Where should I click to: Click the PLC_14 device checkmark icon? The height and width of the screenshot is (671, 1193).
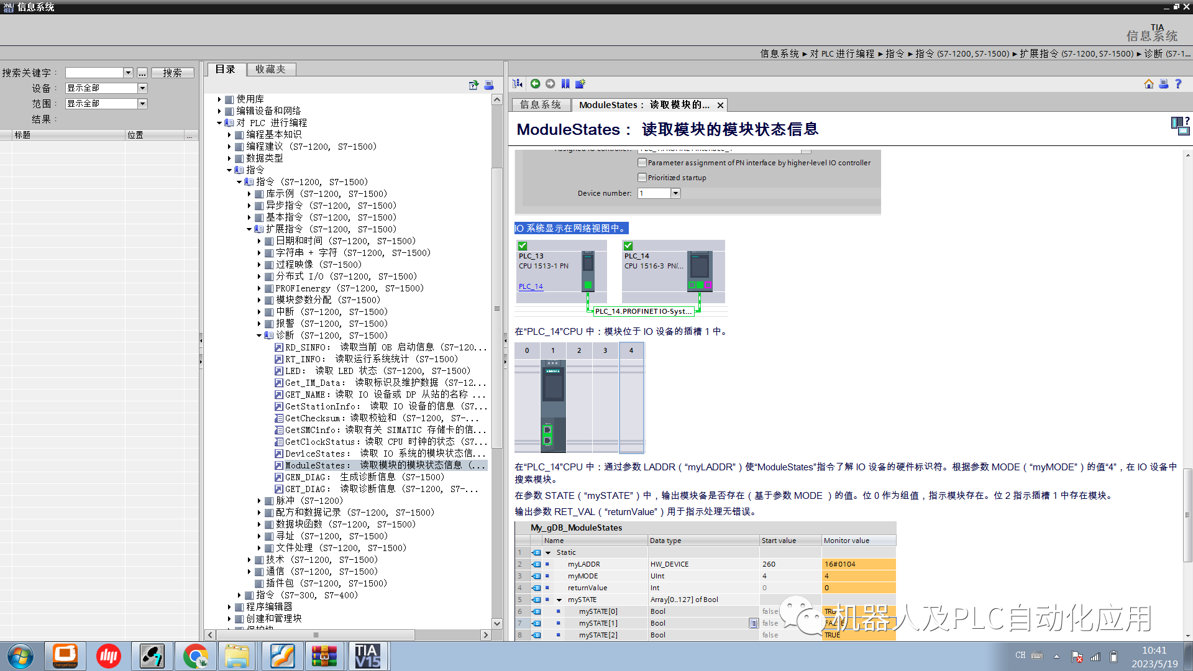(x=628, y=246)
